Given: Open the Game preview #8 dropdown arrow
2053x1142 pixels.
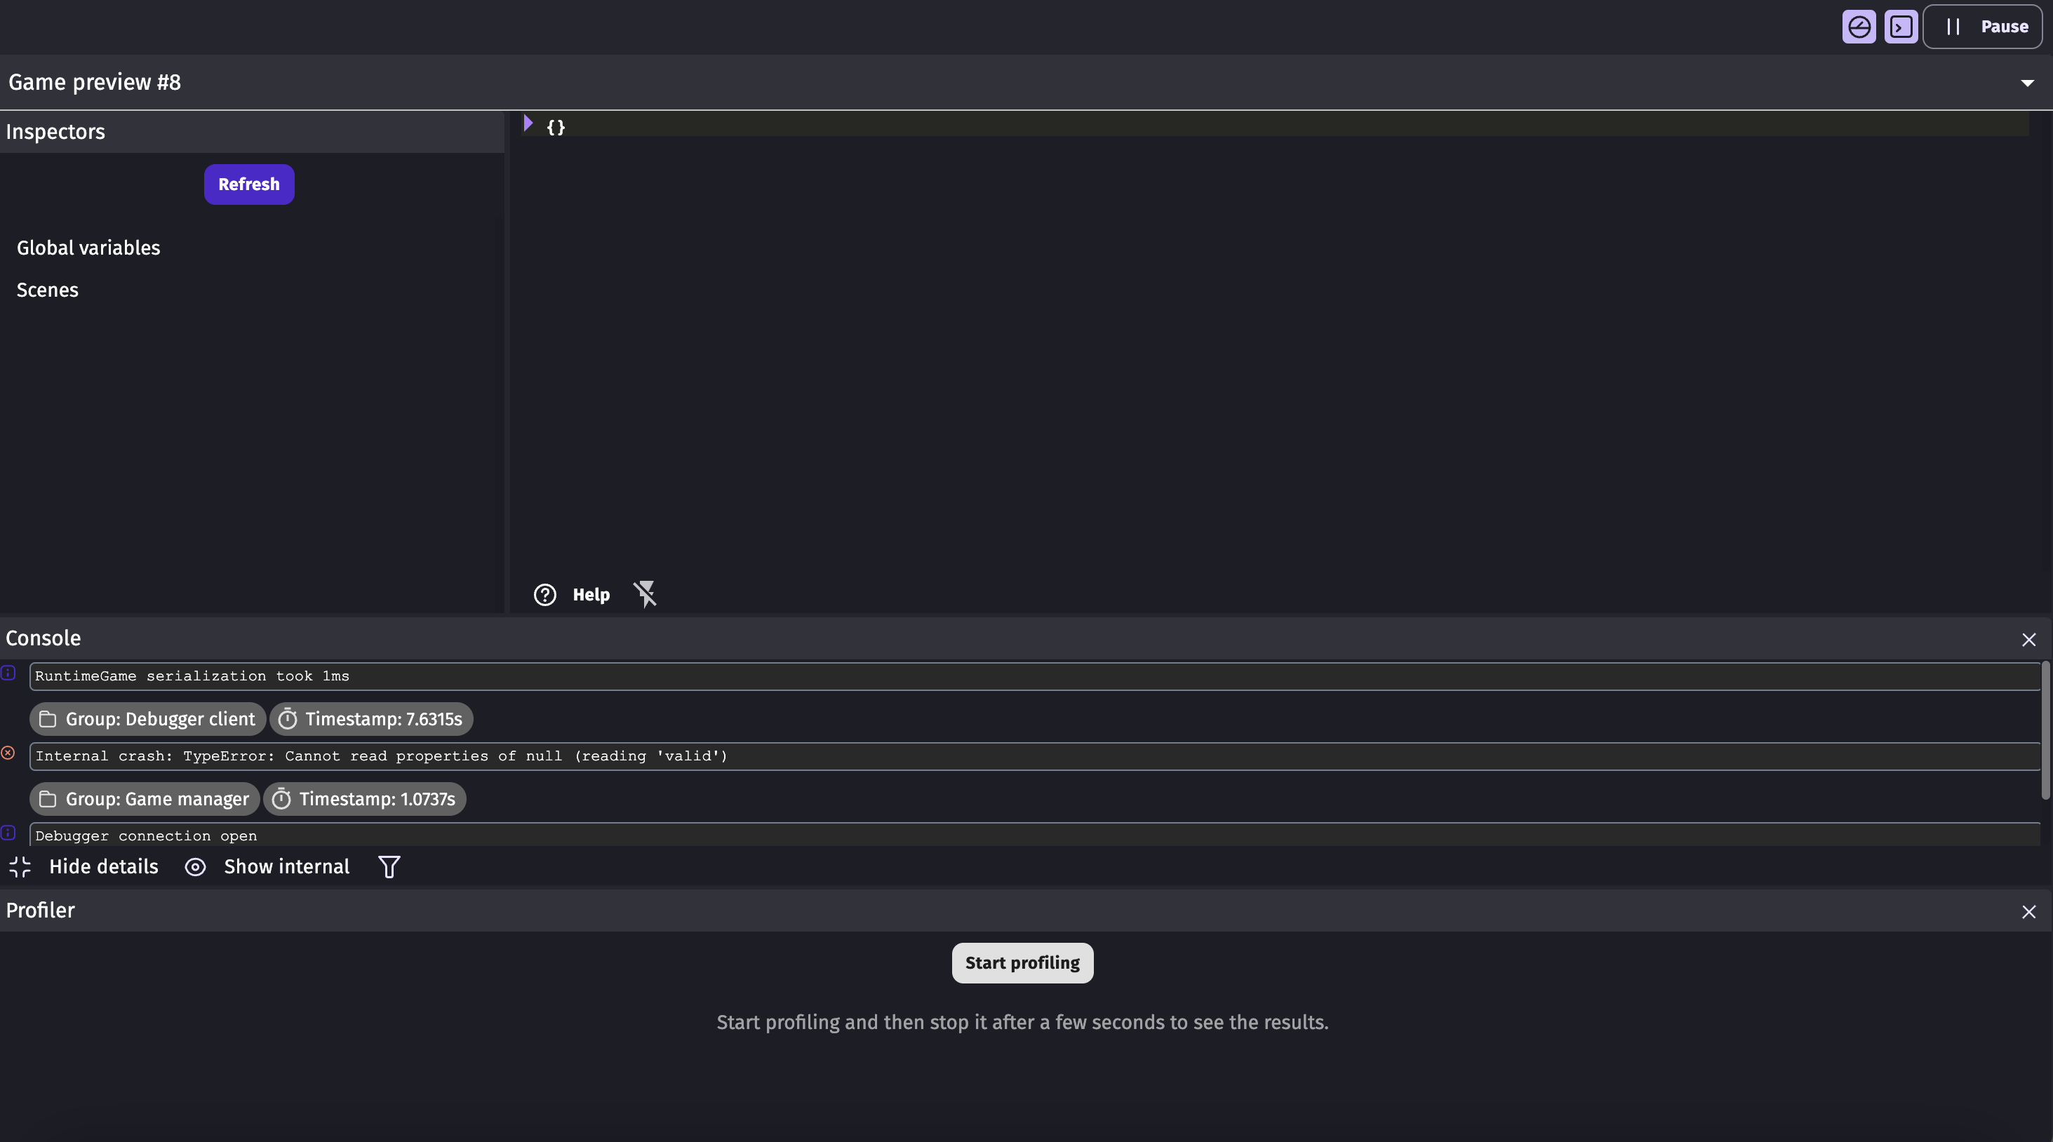Looking at the screenshot, I should pyautogui.click(x=2028, y=83).
